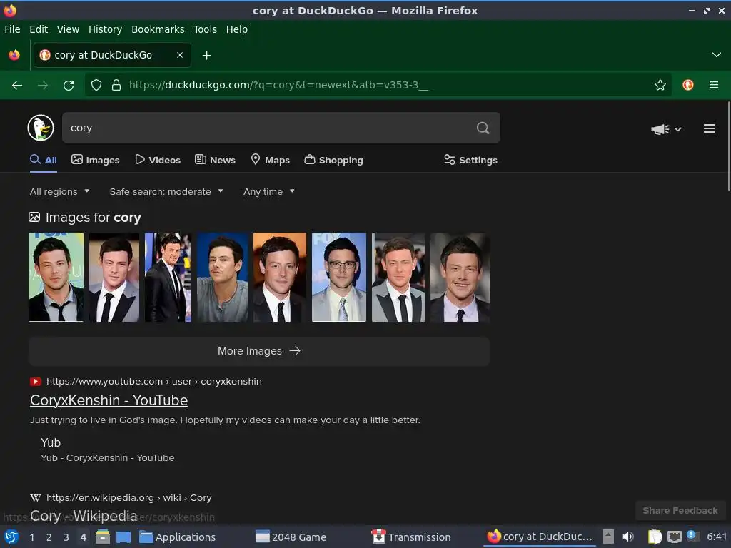Screen dimensions: 731x548
Task: Click the 'Images for cory' picture icon
Action: tap(34, 217)
